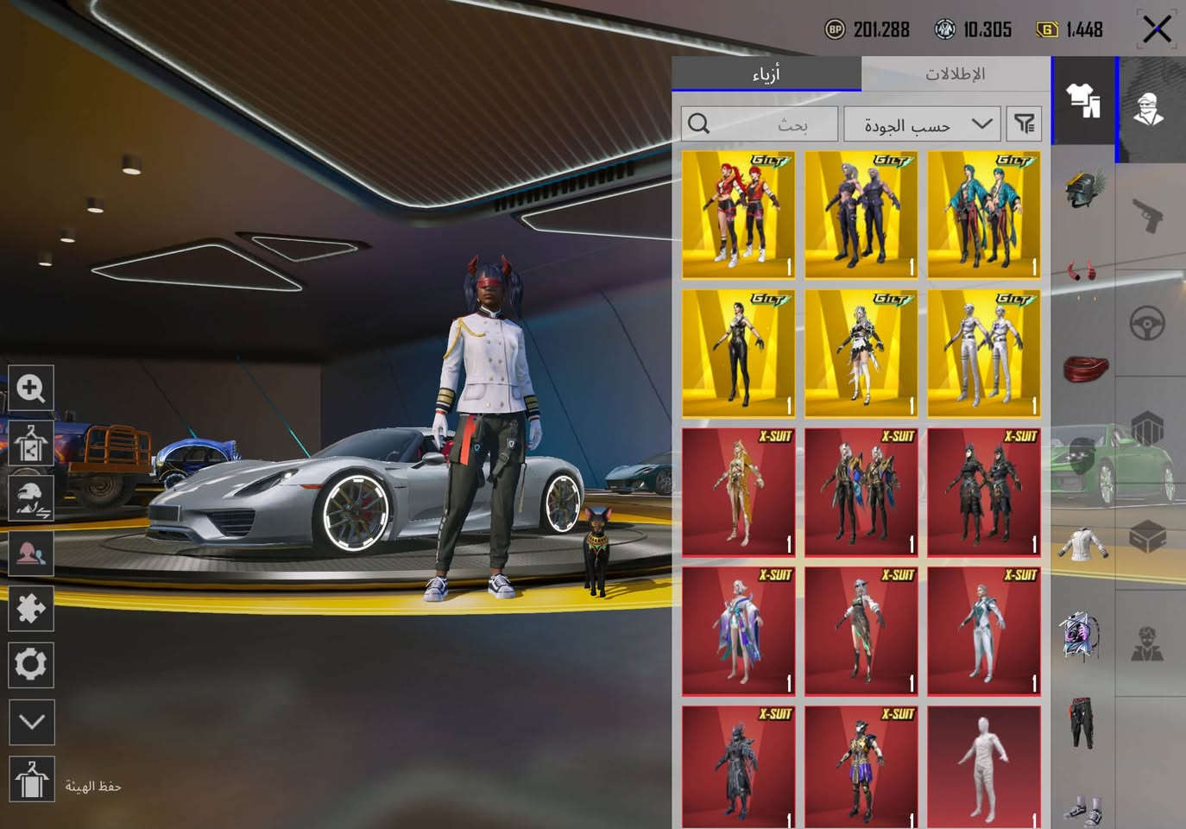The width and height of the screenshot is (1186, 829).
Task: Select the black bodysuit GILT outfit thumbnail
Action: point(739,354)
